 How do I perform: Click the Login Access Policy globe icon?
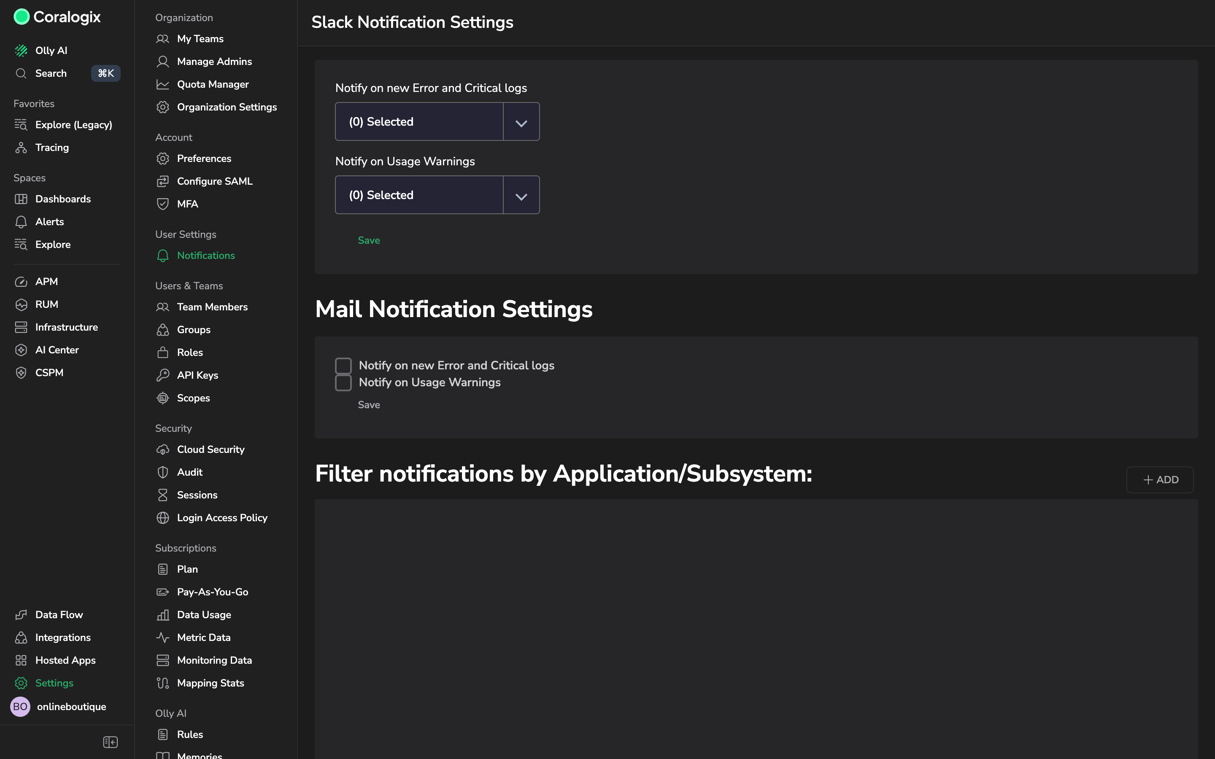pyautogui.click(x=163, y=517)
